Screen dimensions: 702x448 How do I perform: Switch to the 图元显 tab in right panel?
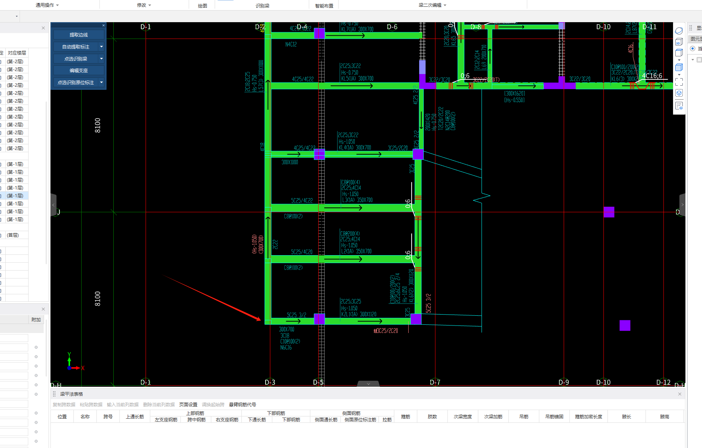[x=696, y=39]
